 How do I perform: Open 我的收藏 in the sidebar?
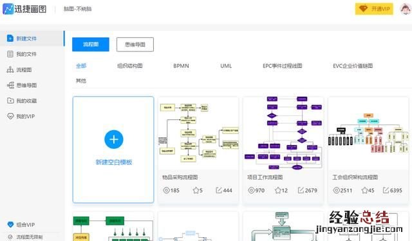tap(32, 101)
